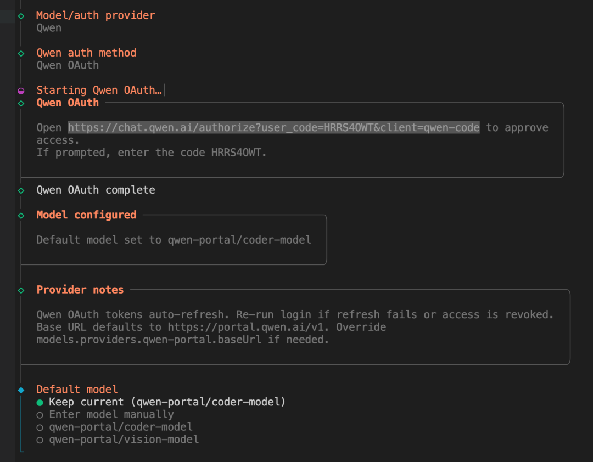Click the Starting Qwen OAuth… status line
The height and width of the screenshot is (462, 593).
pos(99,90)
